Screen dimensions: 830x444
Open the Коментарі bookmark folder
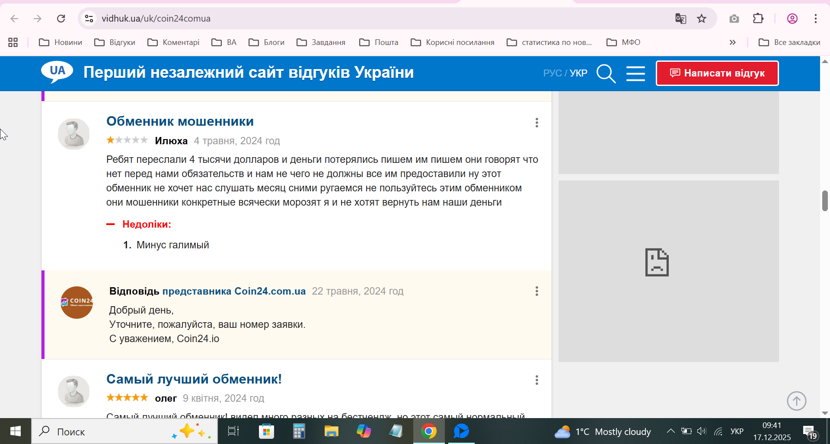click(173, 42)
